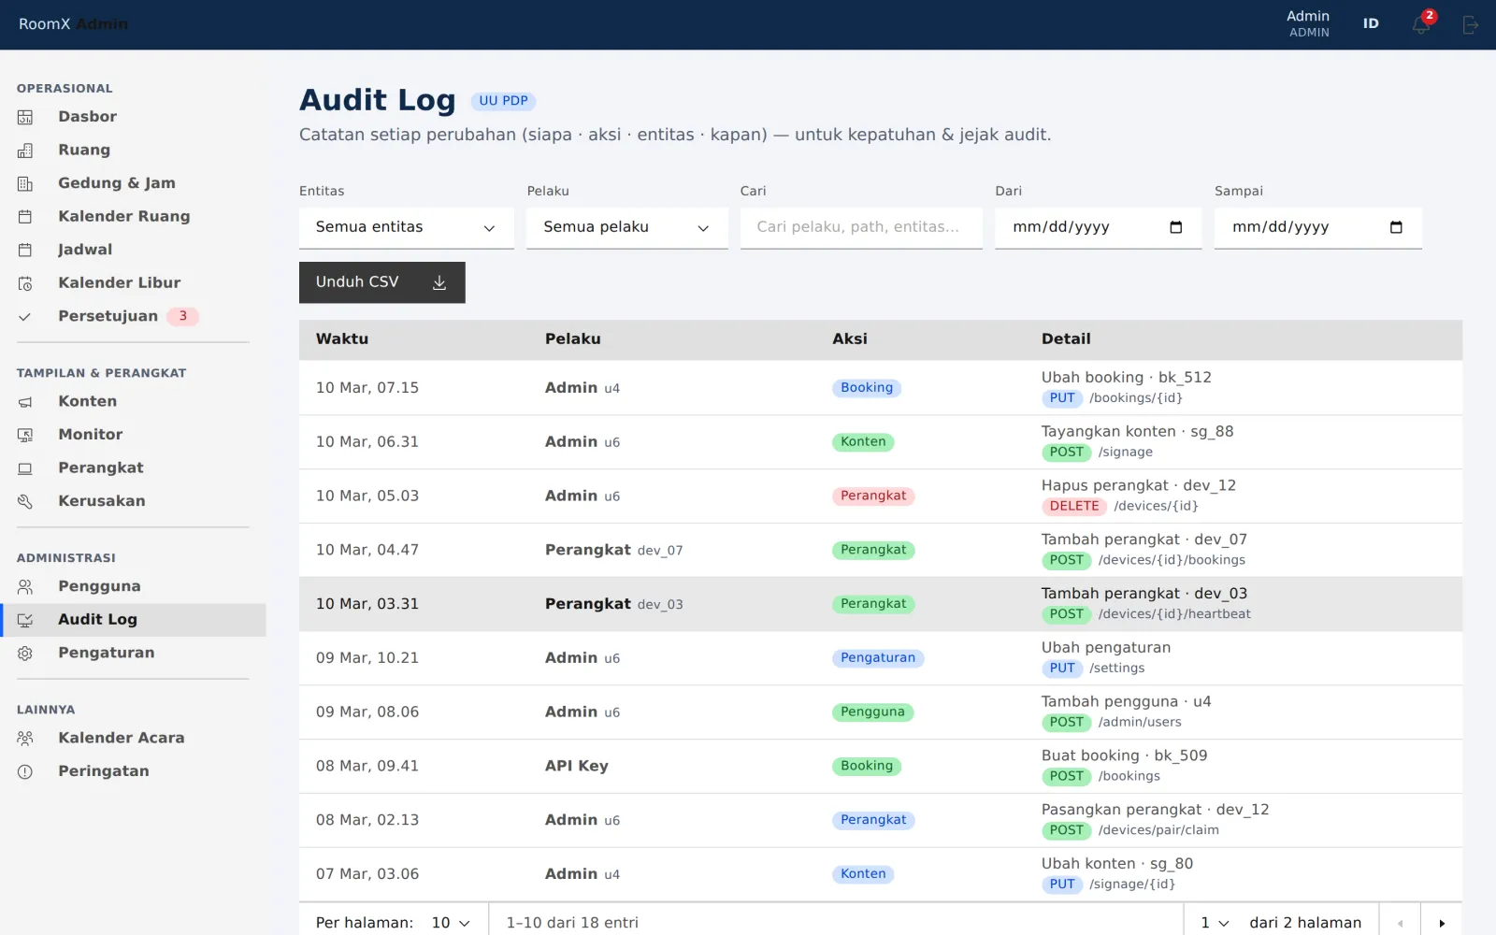Click the Jadwal schedule icon
This screenshot has height=935, width=1496.
pos(25,250)
